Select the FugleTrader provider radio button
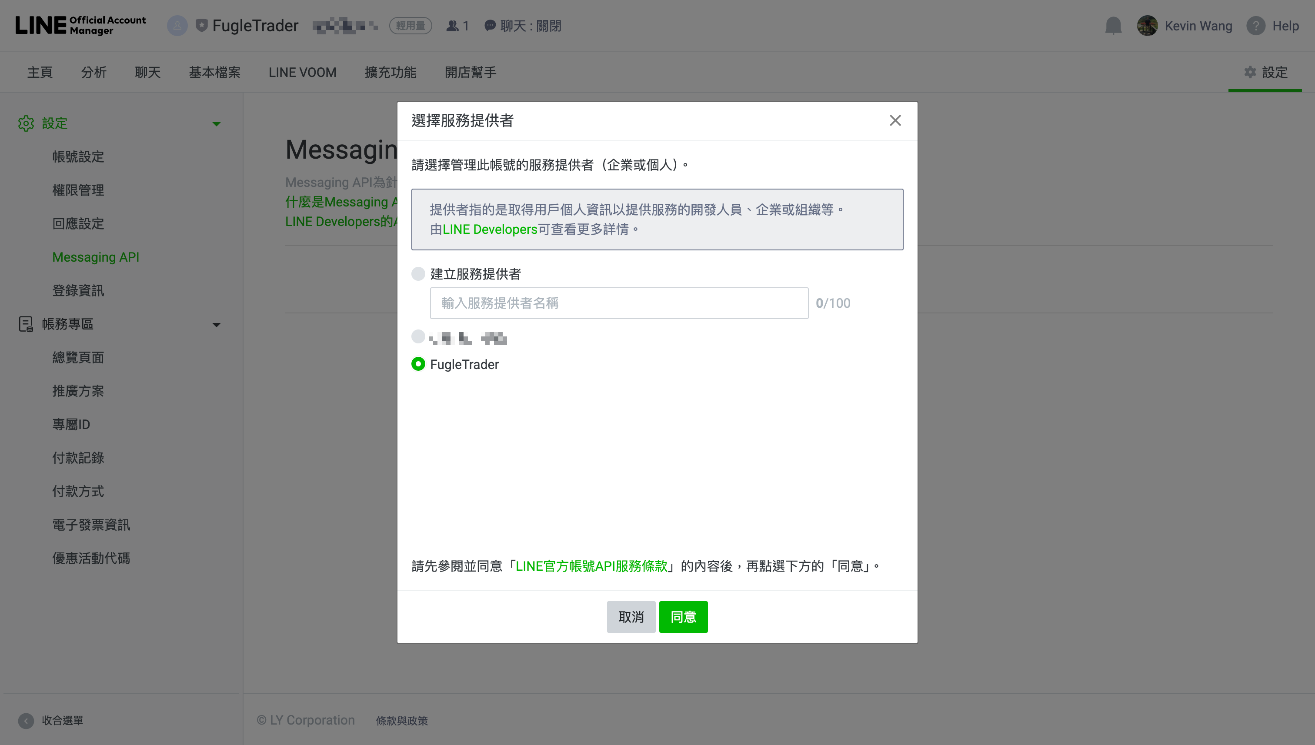Viewport: 1315px width, 745px height. point(418,364)
